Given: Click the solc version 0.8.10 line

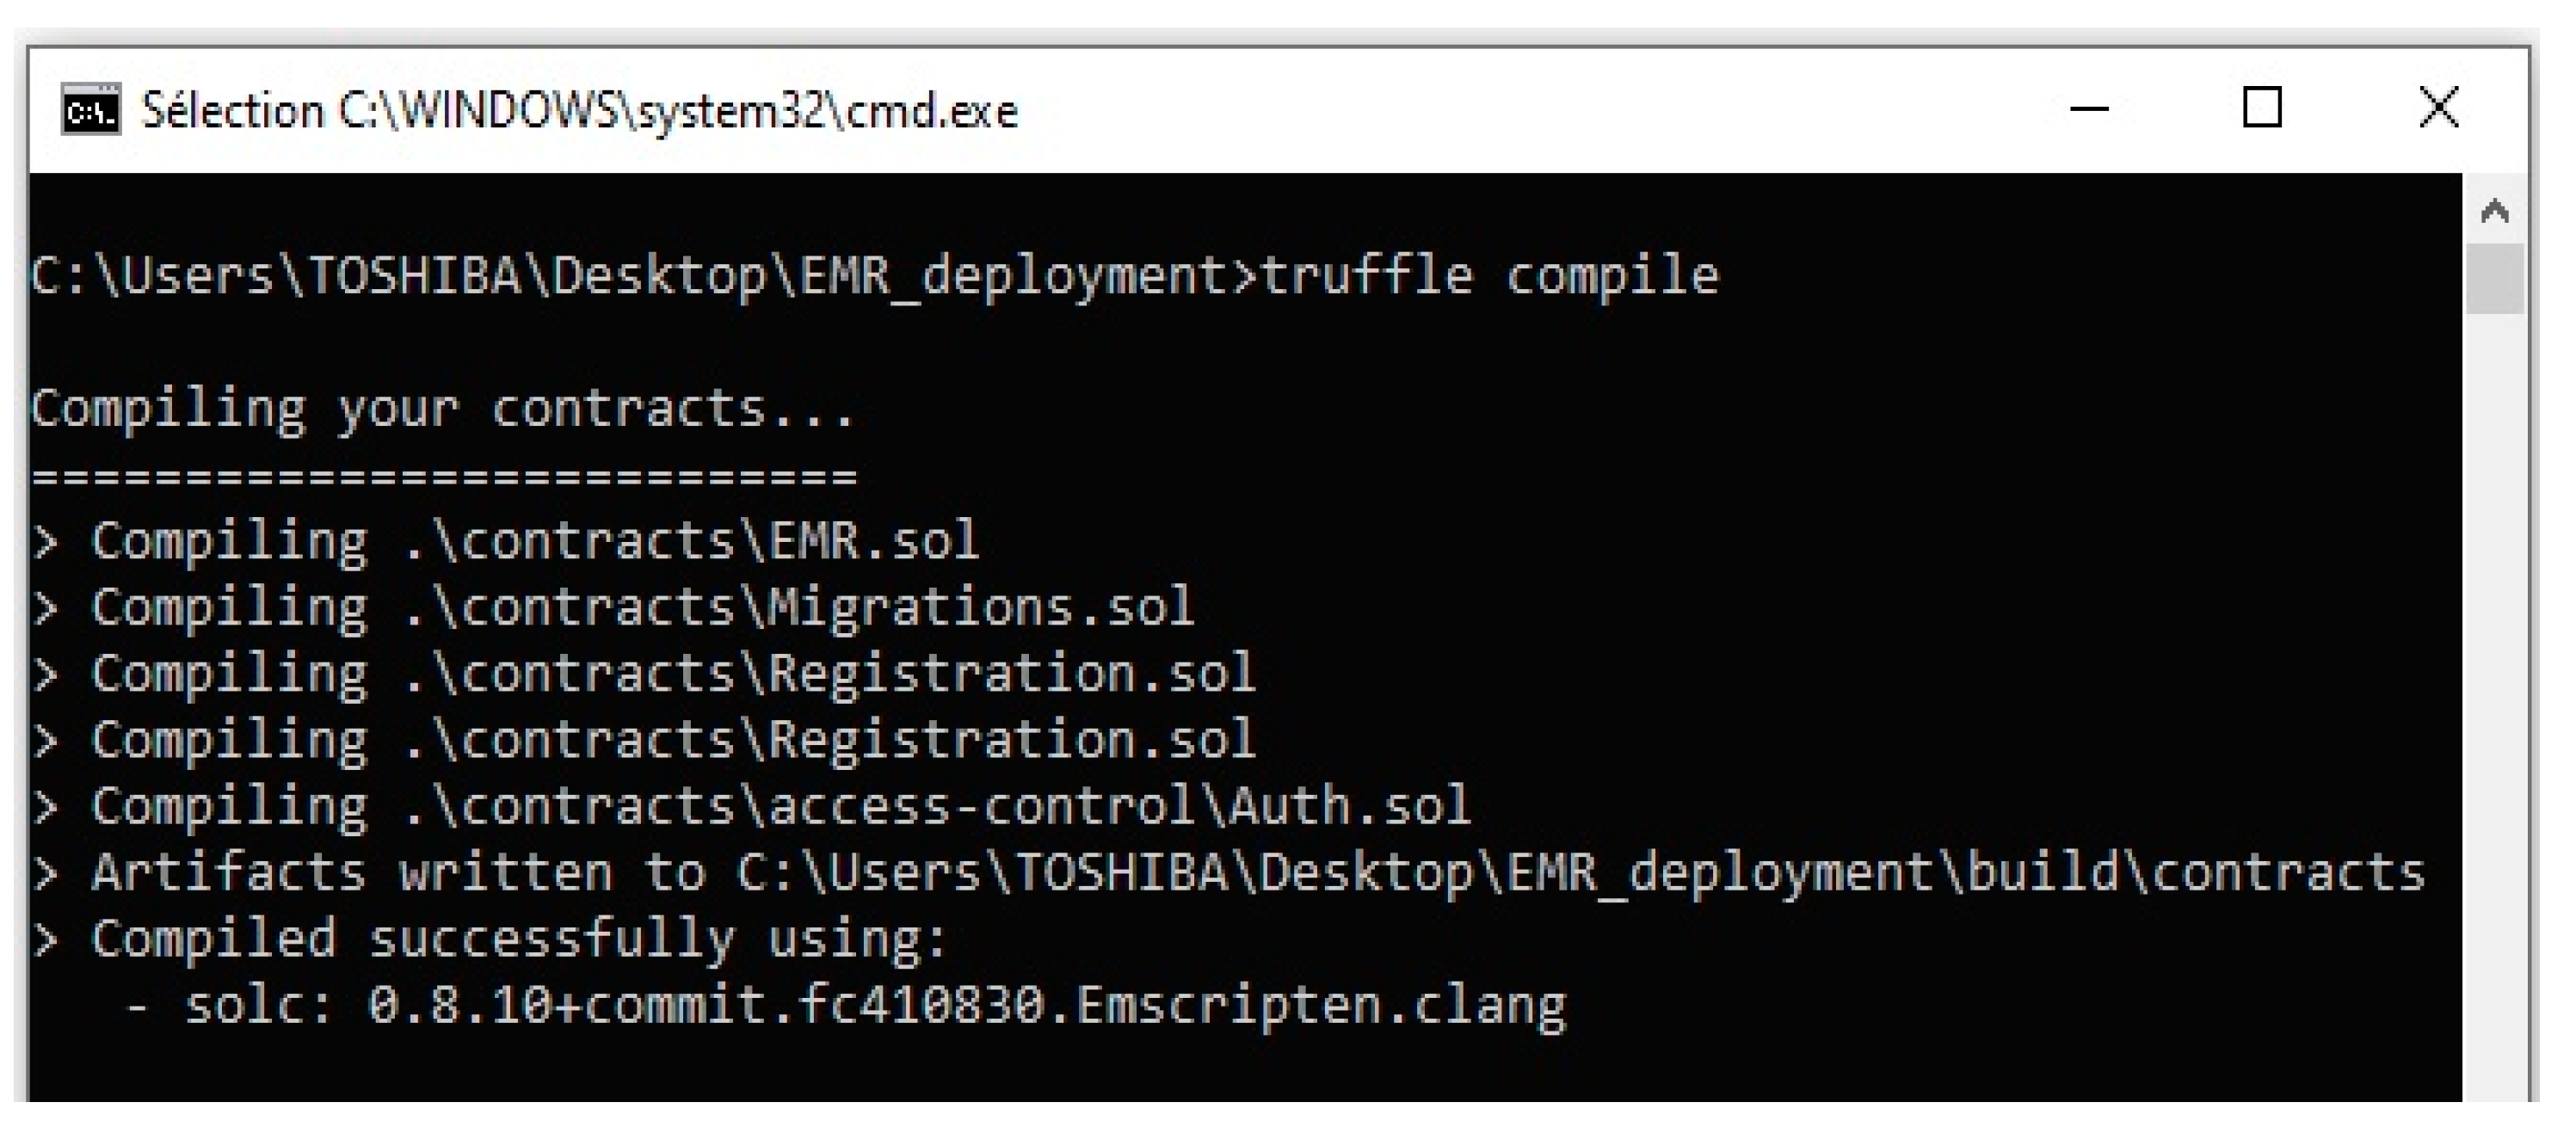Looking at the screenshot, I should pyautogui.click(x=846, y=1006).
